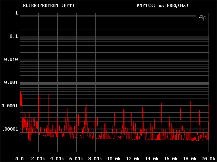Image resolution: width=217 pixels, height=162 pixels.
Task: Click the 8.00k frequency axis label
Action: pyautogui.click(x=96, y=158)
